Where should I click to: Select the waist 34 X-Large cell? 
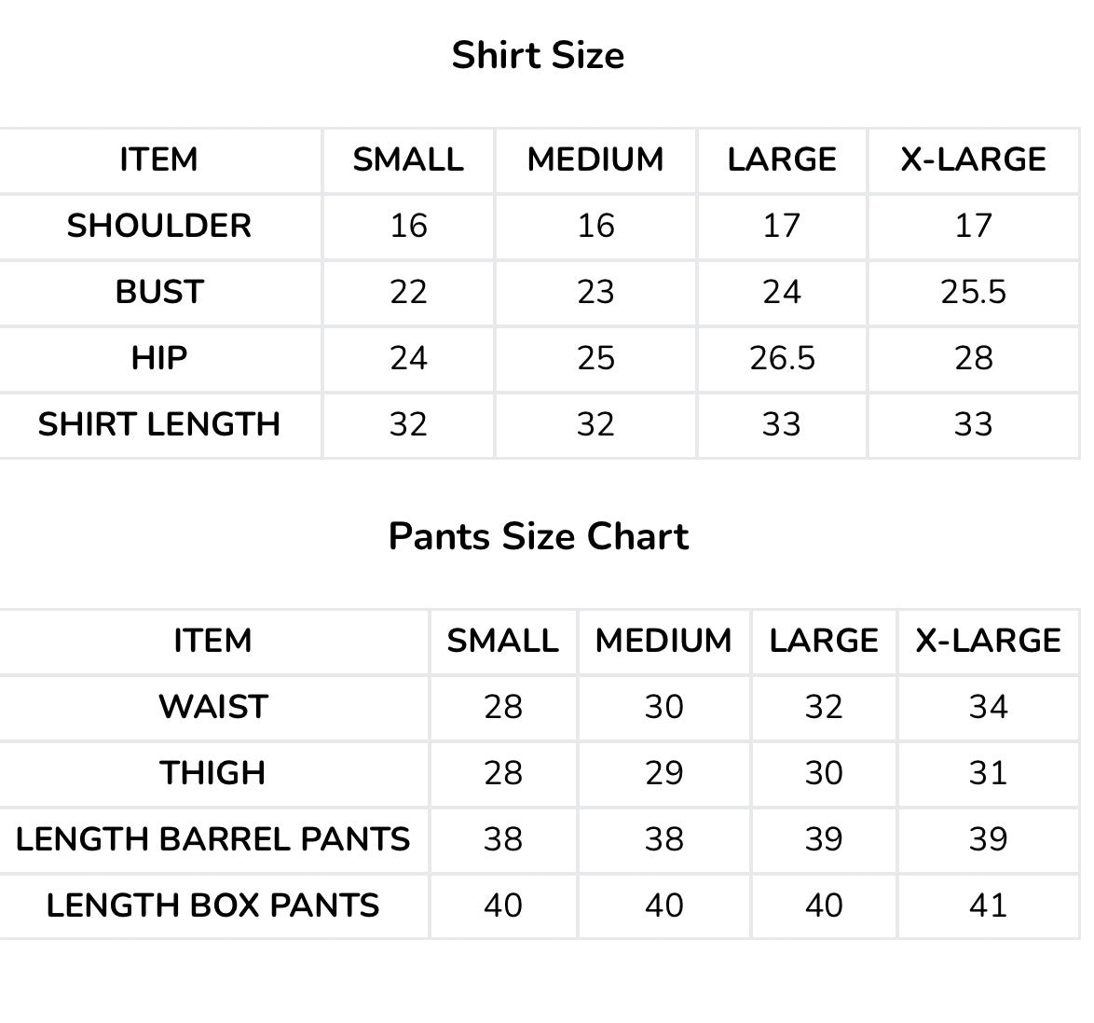click(x=988, y=707)
